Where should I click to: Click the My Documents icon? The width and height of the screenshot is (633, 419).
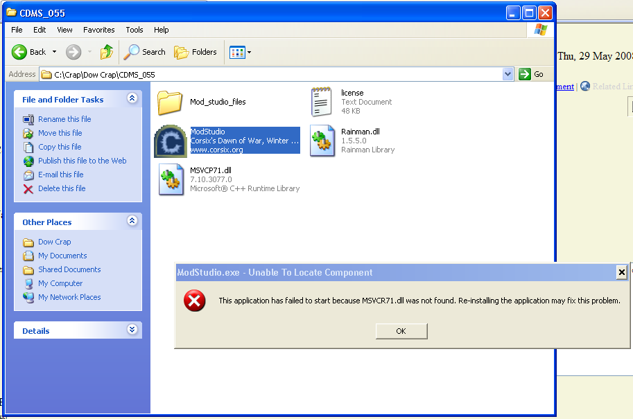[x=28, y=256]
